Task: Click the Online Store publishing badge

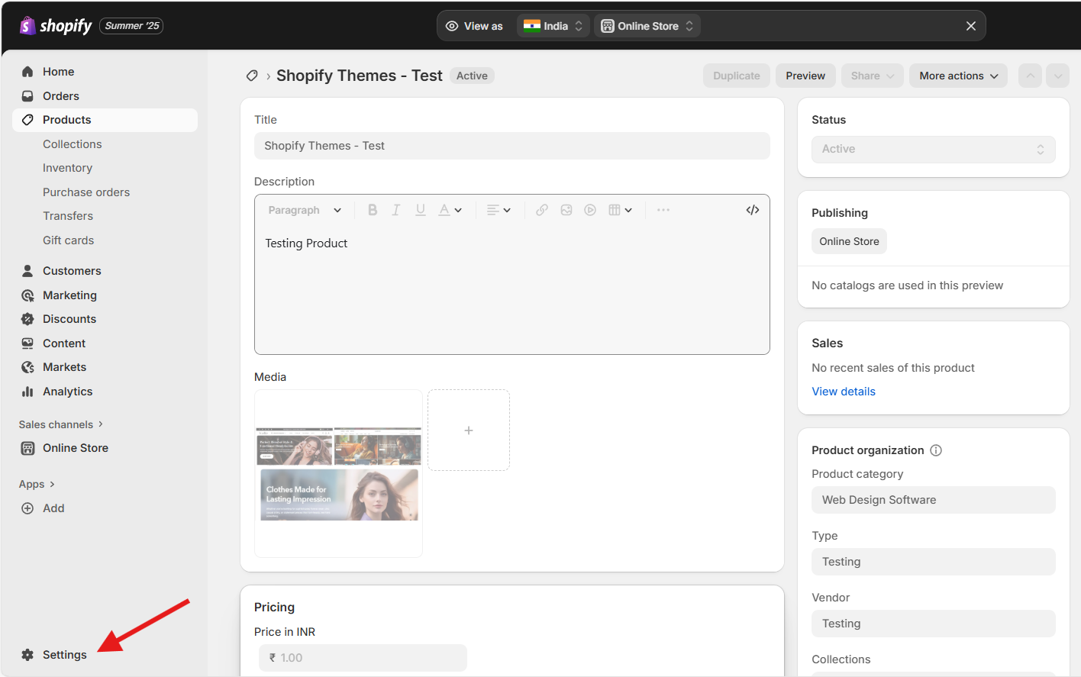Action: tap(849, 241)
